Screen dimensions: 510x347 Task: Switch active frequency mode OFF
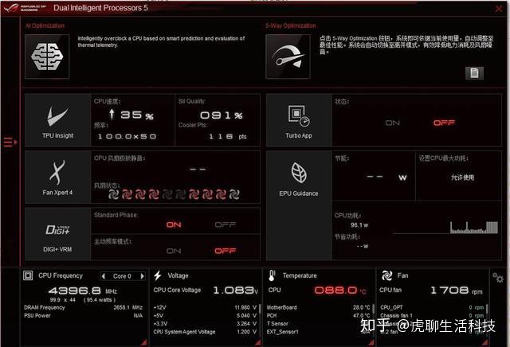point(225,251)
